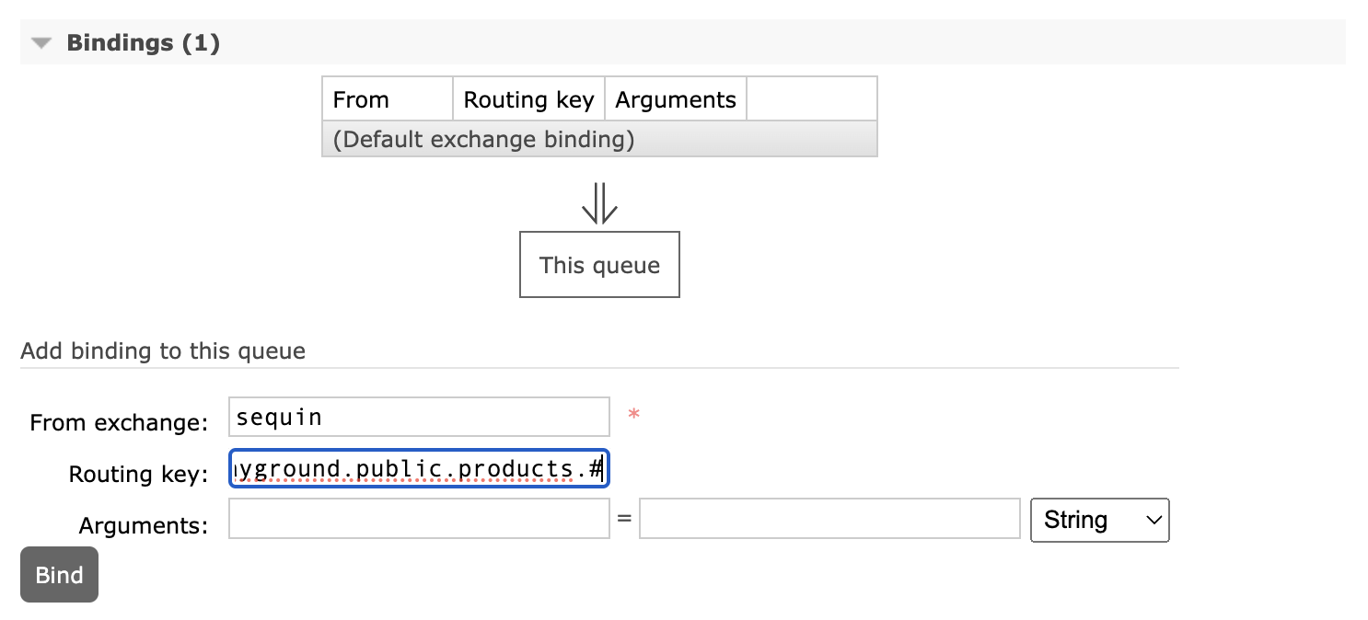
Task: Click the This queue box
Action: coord(598,265)
